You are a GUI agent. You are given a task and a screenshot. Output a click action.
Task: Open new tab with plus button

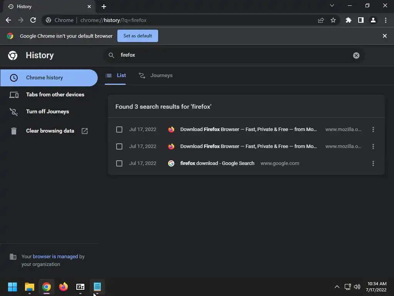tap(104, 7)
